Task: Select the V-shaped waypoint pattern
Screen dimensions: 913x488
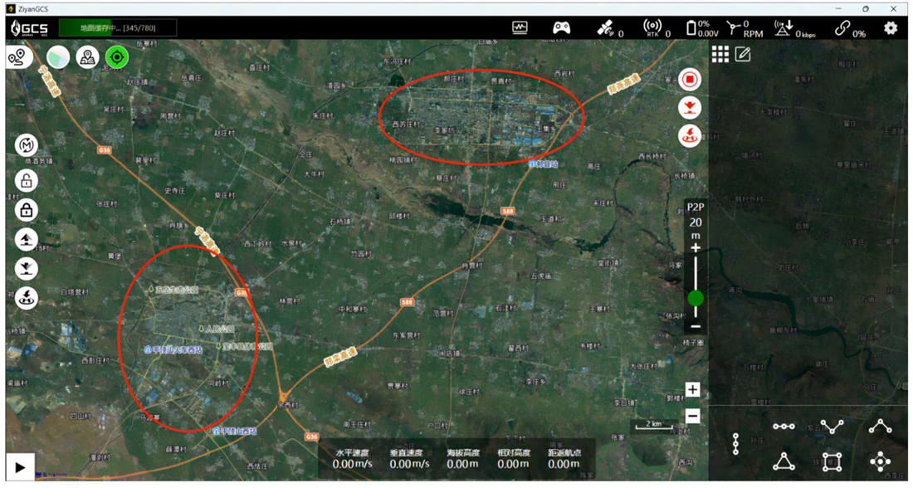Action: click(832, 427)
